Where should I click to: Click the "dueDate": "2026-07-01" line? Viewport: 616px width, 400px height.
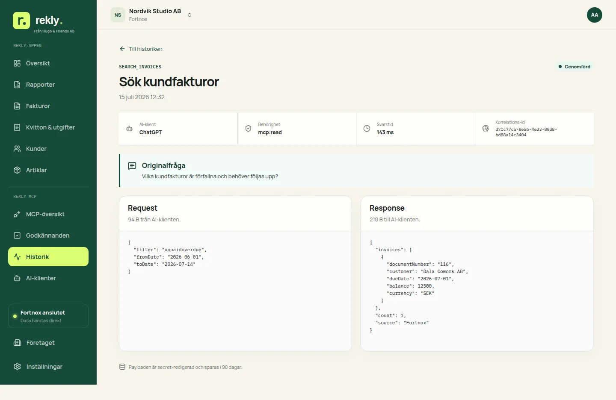pos(420,279)
